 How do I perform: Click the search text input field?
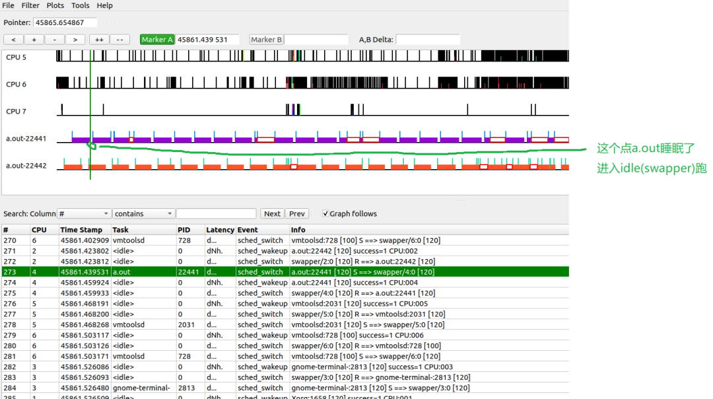[x=216, y=214]
